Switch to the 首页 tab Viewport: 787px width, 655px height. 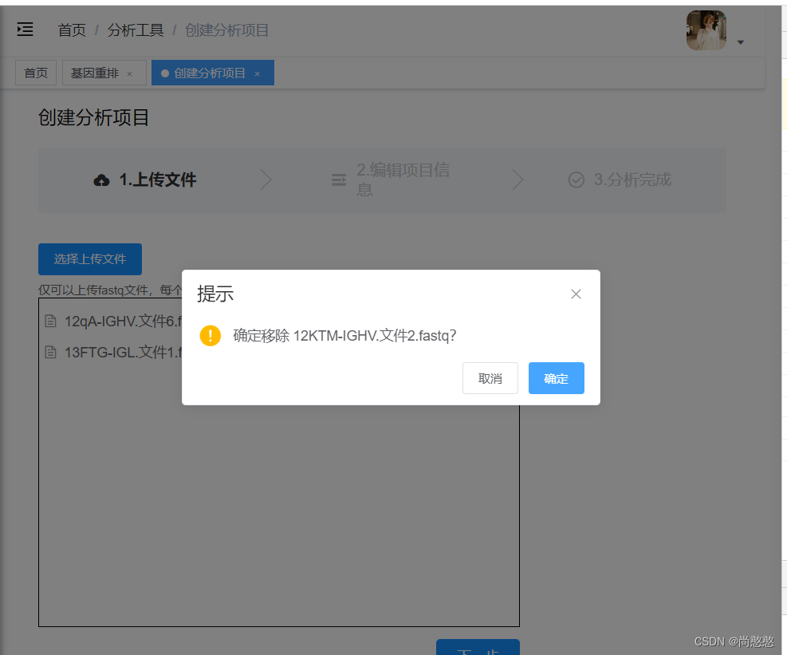coord(36,73)
